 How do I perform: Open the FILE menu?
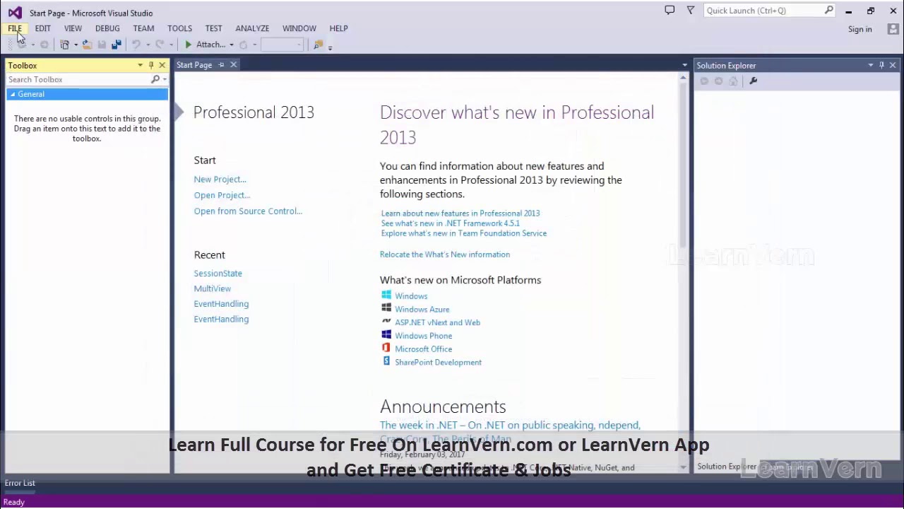[15, 28]
